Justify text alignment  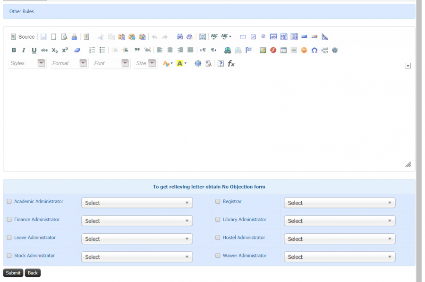pyautogui.click(x=190, y=50)
